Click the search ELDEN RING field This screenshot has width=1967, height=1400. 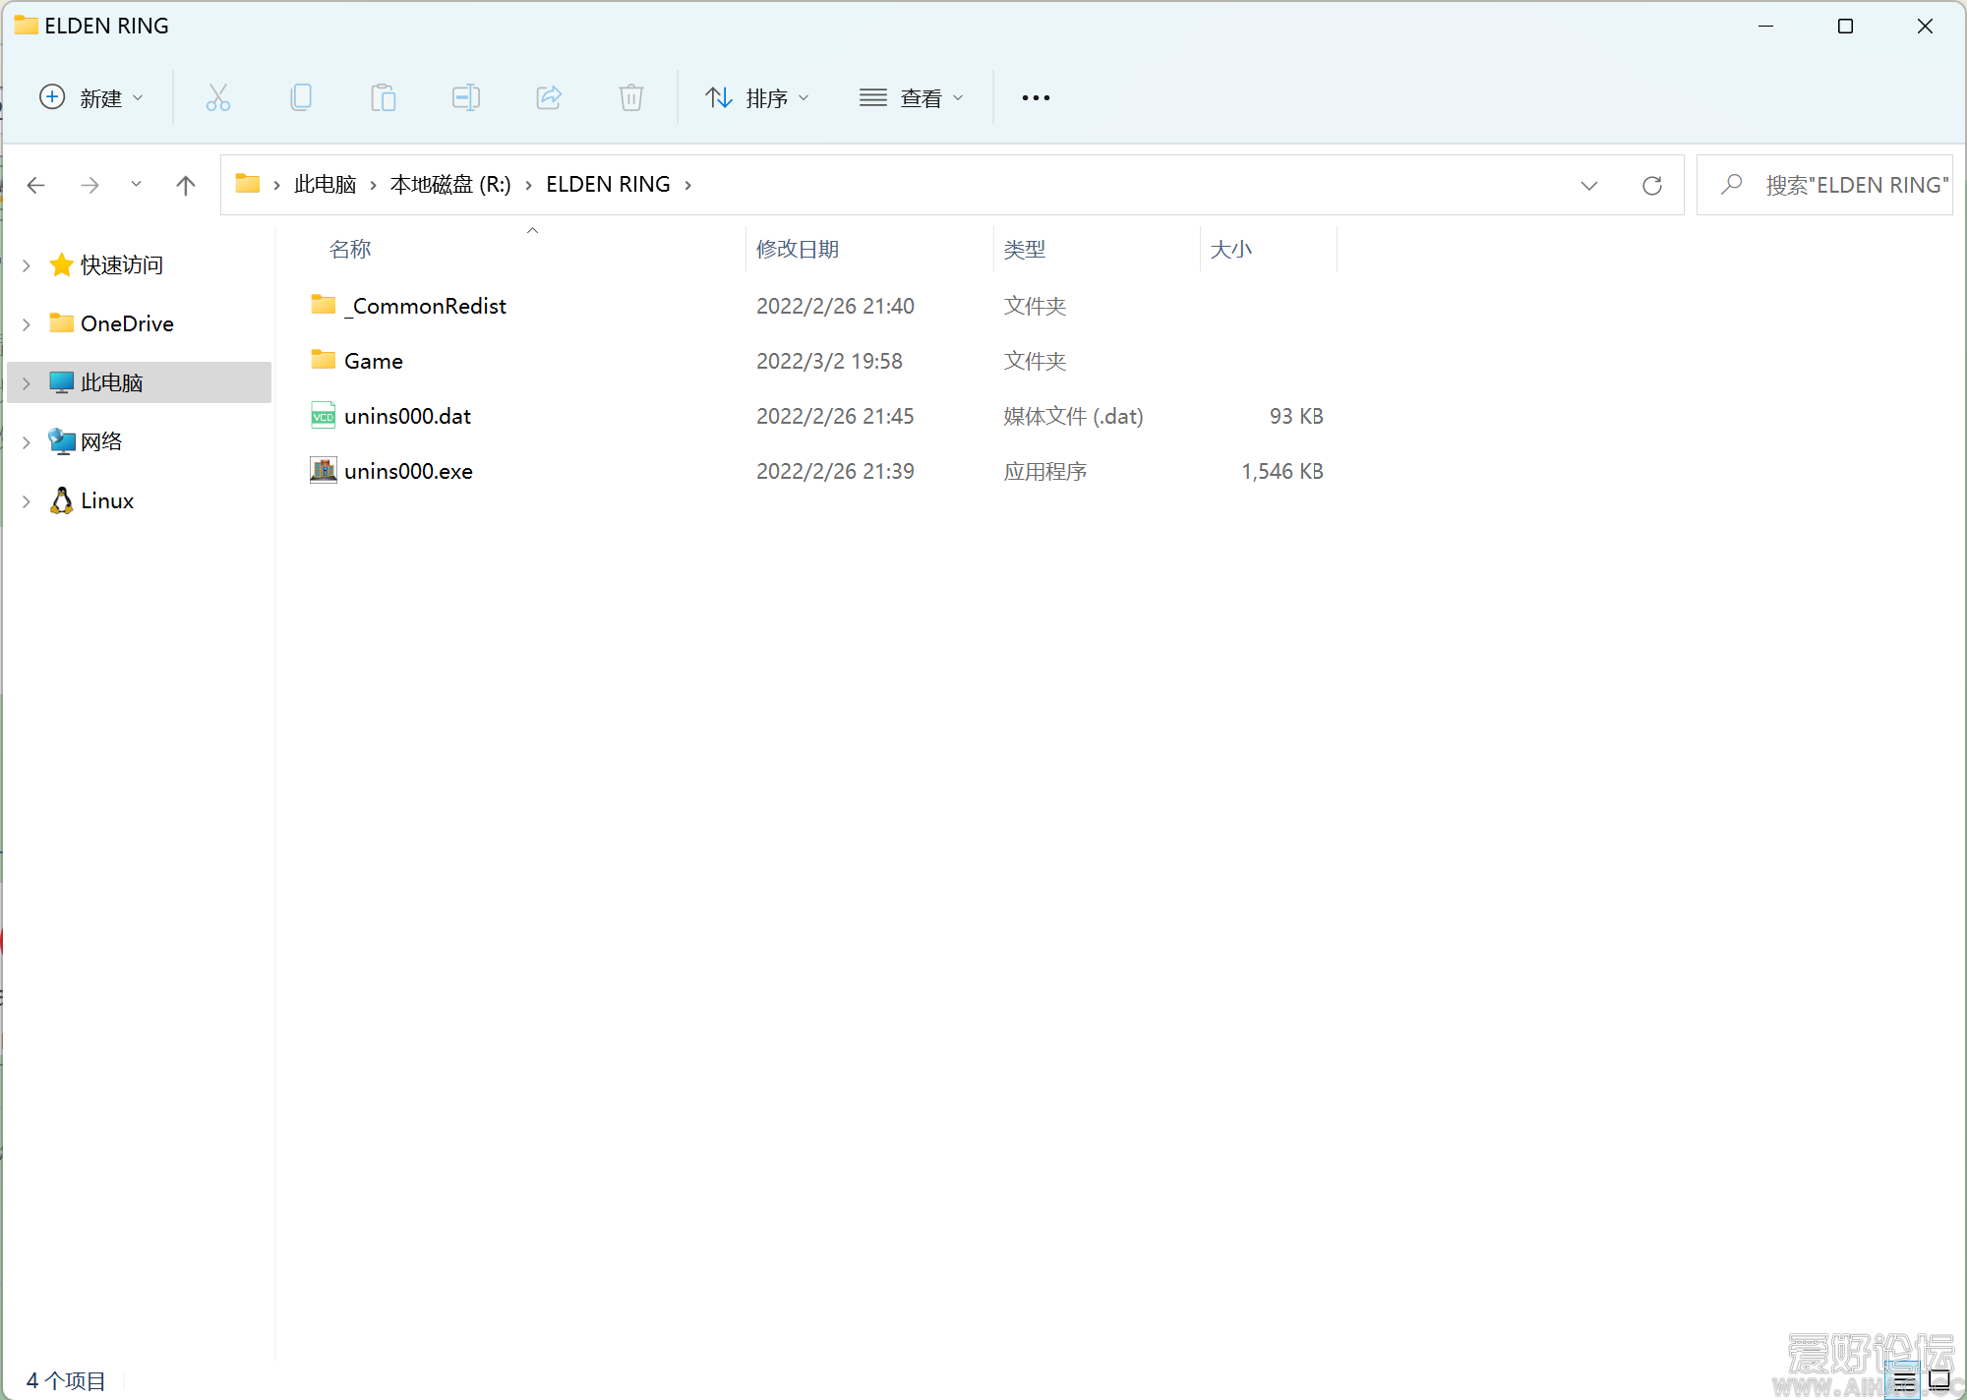[1825, 185]
